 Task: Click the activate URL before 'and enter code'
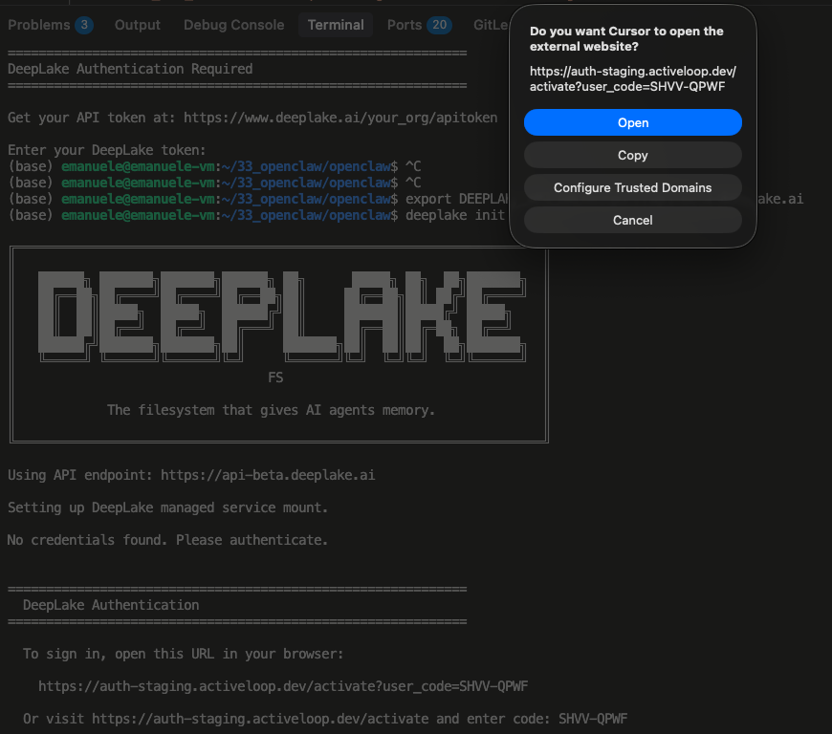[x=263, y=718]
